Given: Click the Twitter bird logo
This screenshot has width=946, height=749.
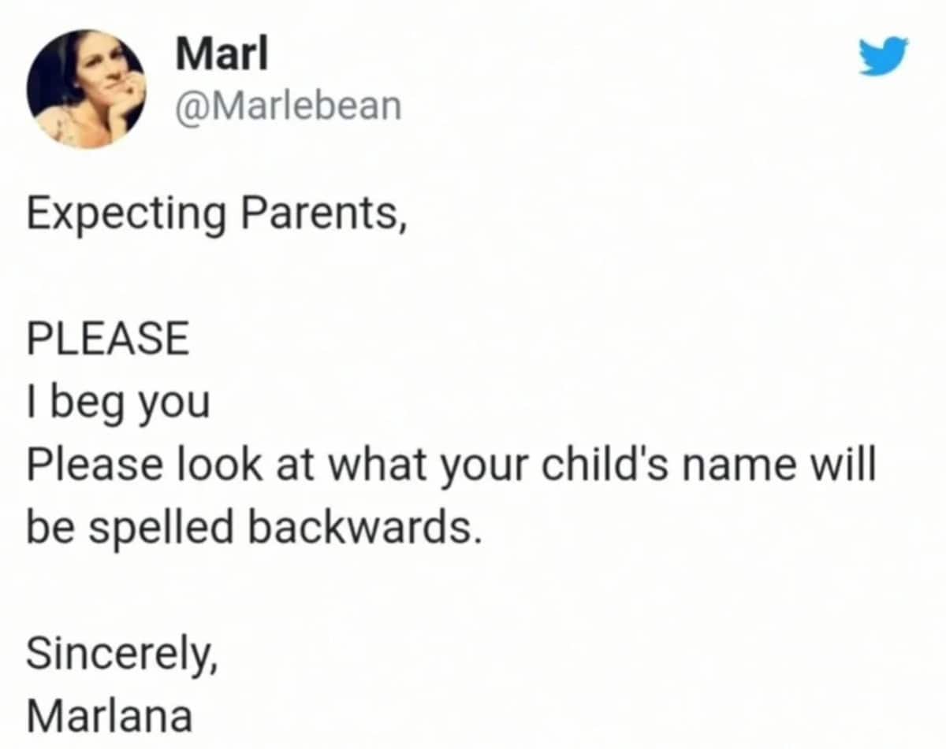Looking at the screenshot, I should click(x=883, y=57).
